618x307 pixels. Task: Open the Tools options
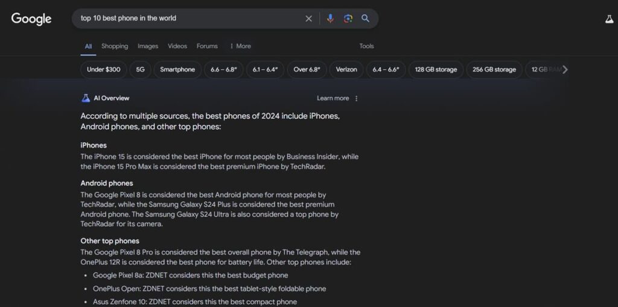[x=366, y=46]
